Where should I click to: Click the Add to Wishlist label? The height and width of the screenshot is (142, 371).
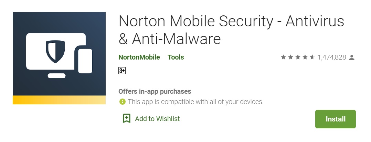click(157, 119)
